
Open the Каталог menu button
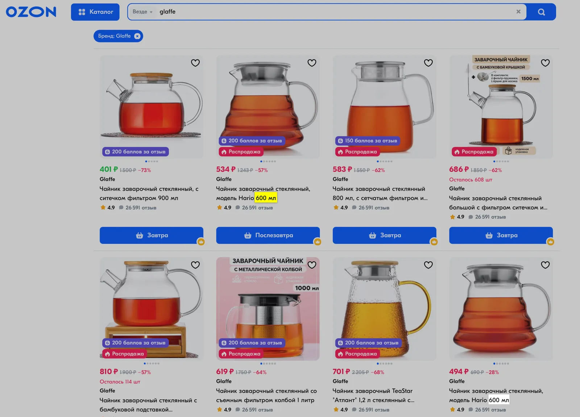click(95, 12)
